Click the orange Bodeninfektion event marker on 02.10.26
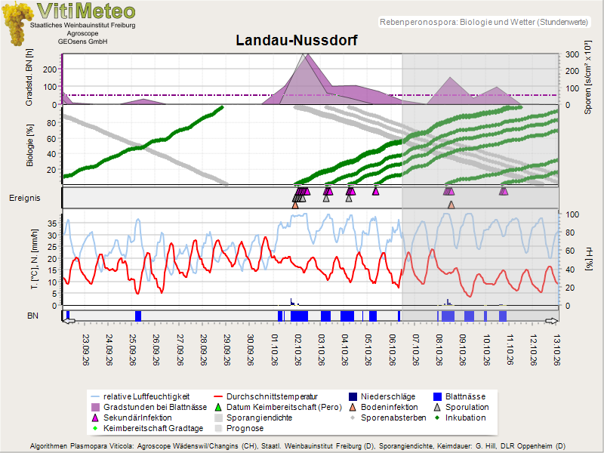The width and height of the screenshot is (604, 453). (295, 205)
